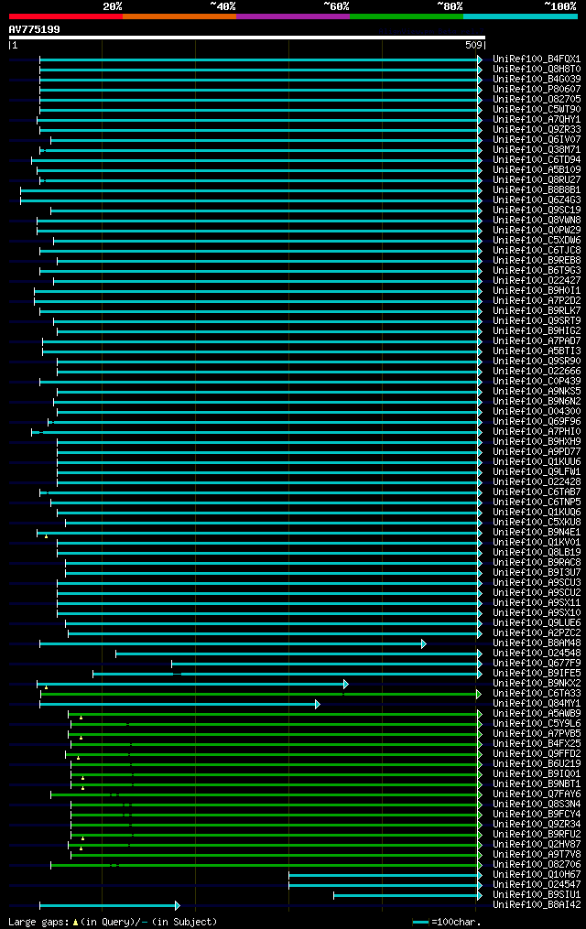Image resolution: width=586 pixels, height=929 pixels.
Task: Open the UniRef100_Q9SC19 hit
Action: point(537,211)
